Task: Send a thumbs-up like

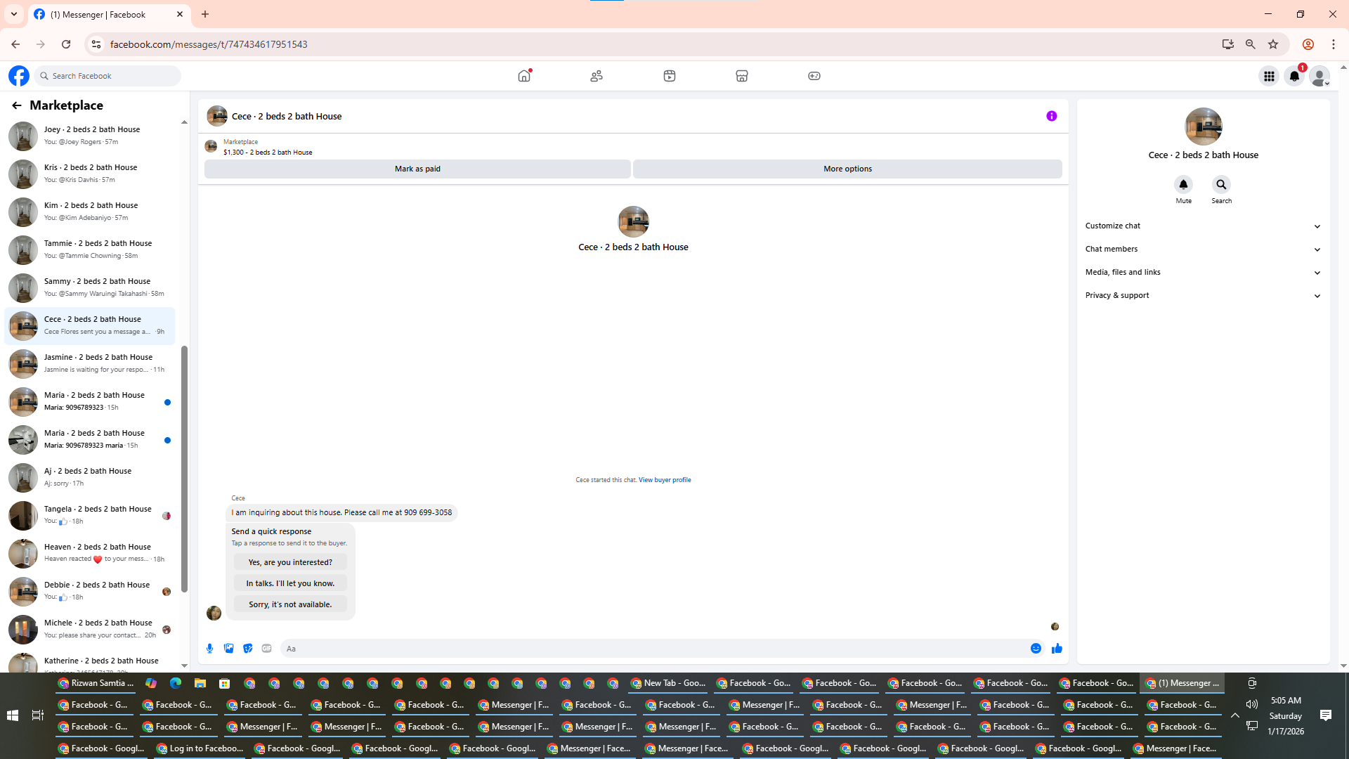Action: pyautogui.click(x=1056, y=648)
